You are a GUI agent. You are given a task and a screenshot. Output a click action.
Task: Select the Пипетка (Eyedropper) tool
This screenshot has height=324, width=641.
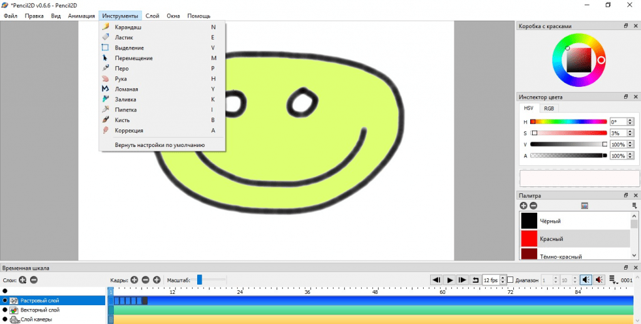click(x=125, y=109)
